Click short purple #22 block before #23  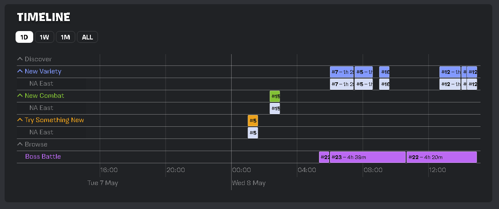(x=324, y=157)
